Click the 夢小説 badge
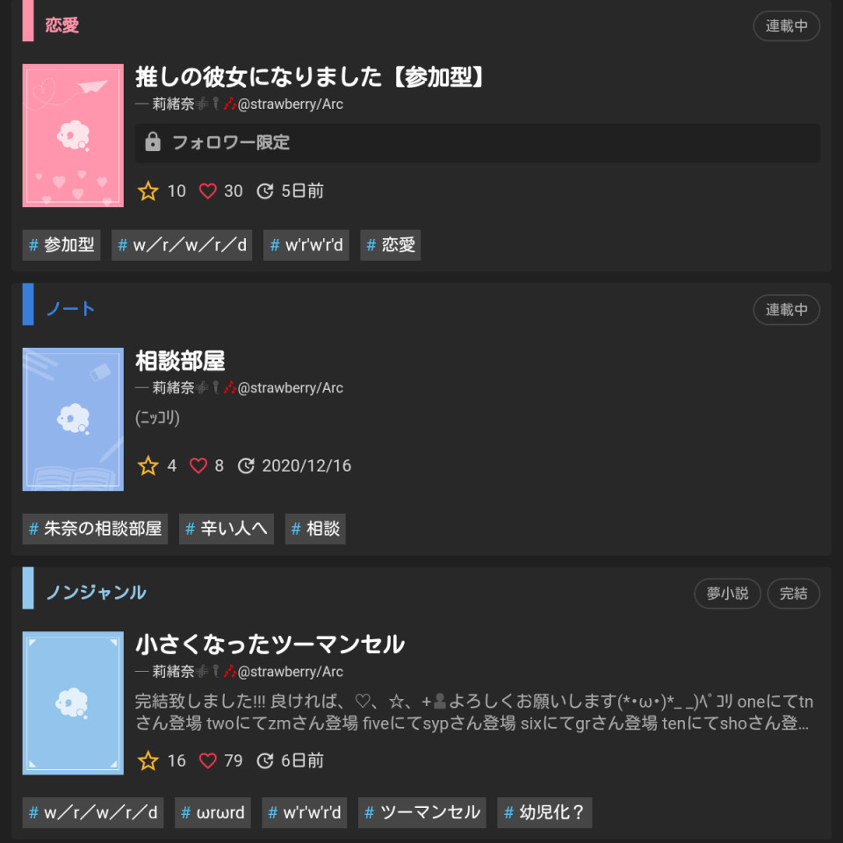The height and width of the screenshot is (843, 843). pyautogui.click(x=727, y=593)
